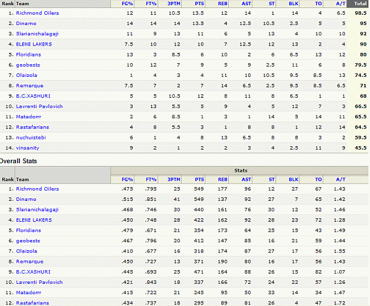Viewport: 370px width, 306px height.
Task: Open geobests in Overall Stats table
Action: [x=28, y=241]
